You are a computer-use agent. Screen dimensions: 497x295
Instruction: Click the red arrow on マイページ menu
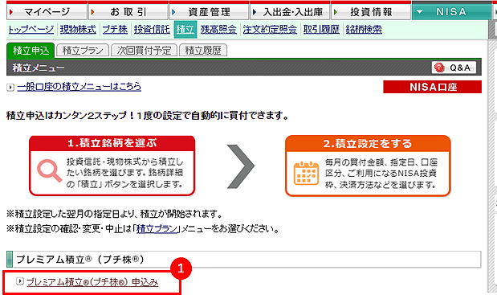tap(11, 12)
